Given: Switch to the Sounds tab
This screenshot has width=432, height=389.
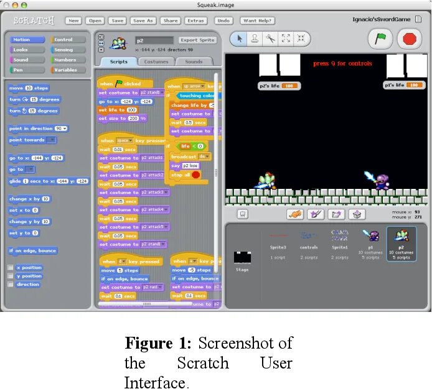Looking at the screenshot, I should (194, 62).
